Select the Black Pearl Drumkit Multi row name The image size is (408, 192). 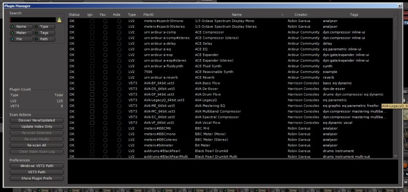click(x=216, y=157)
